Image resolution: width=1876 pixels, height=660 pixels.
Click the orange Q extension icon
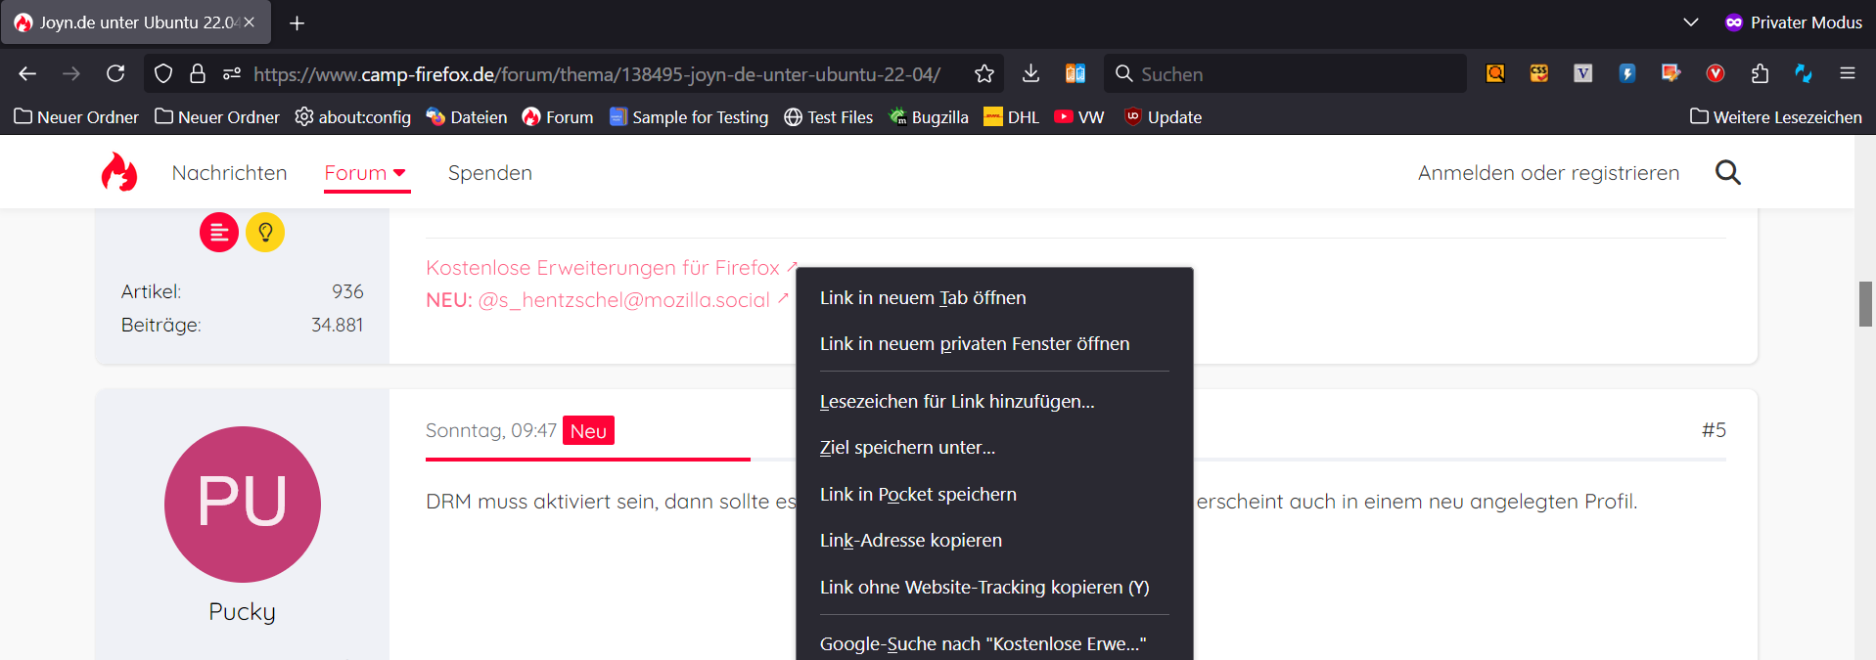tap(1495, 73)
